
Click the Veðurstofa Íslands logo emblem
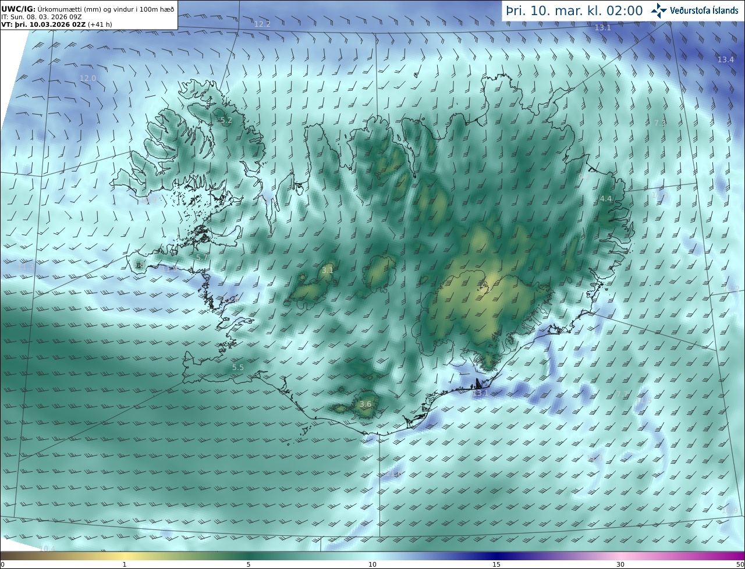(x=659, y=10)
